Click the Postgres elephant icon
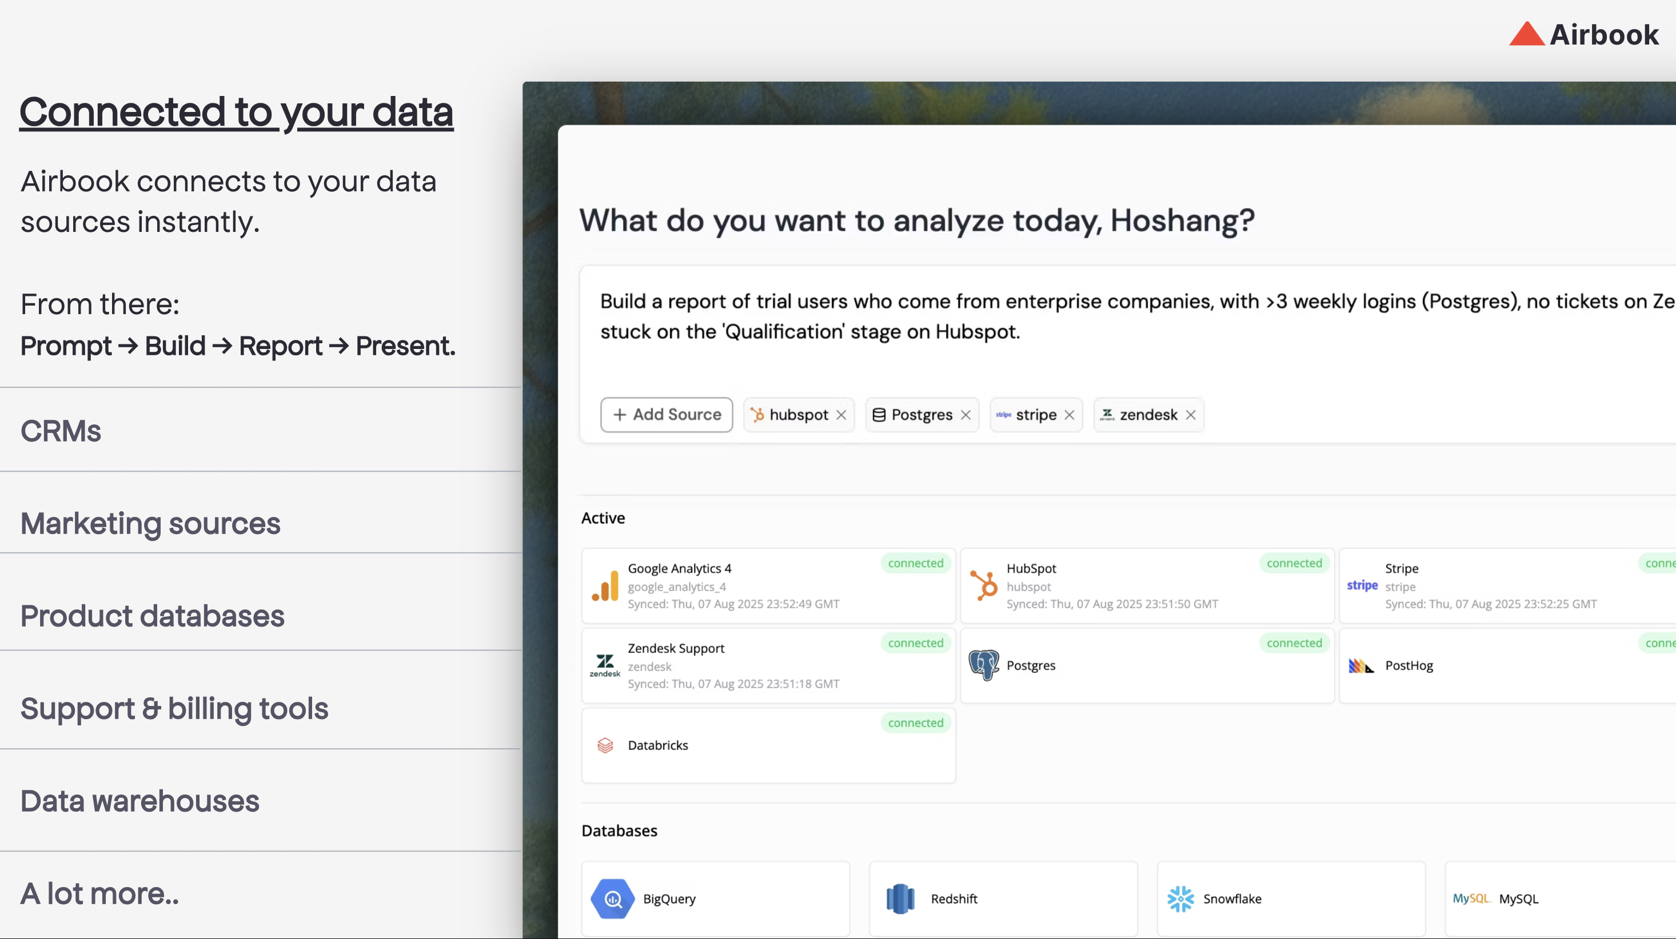 [984, 665]
